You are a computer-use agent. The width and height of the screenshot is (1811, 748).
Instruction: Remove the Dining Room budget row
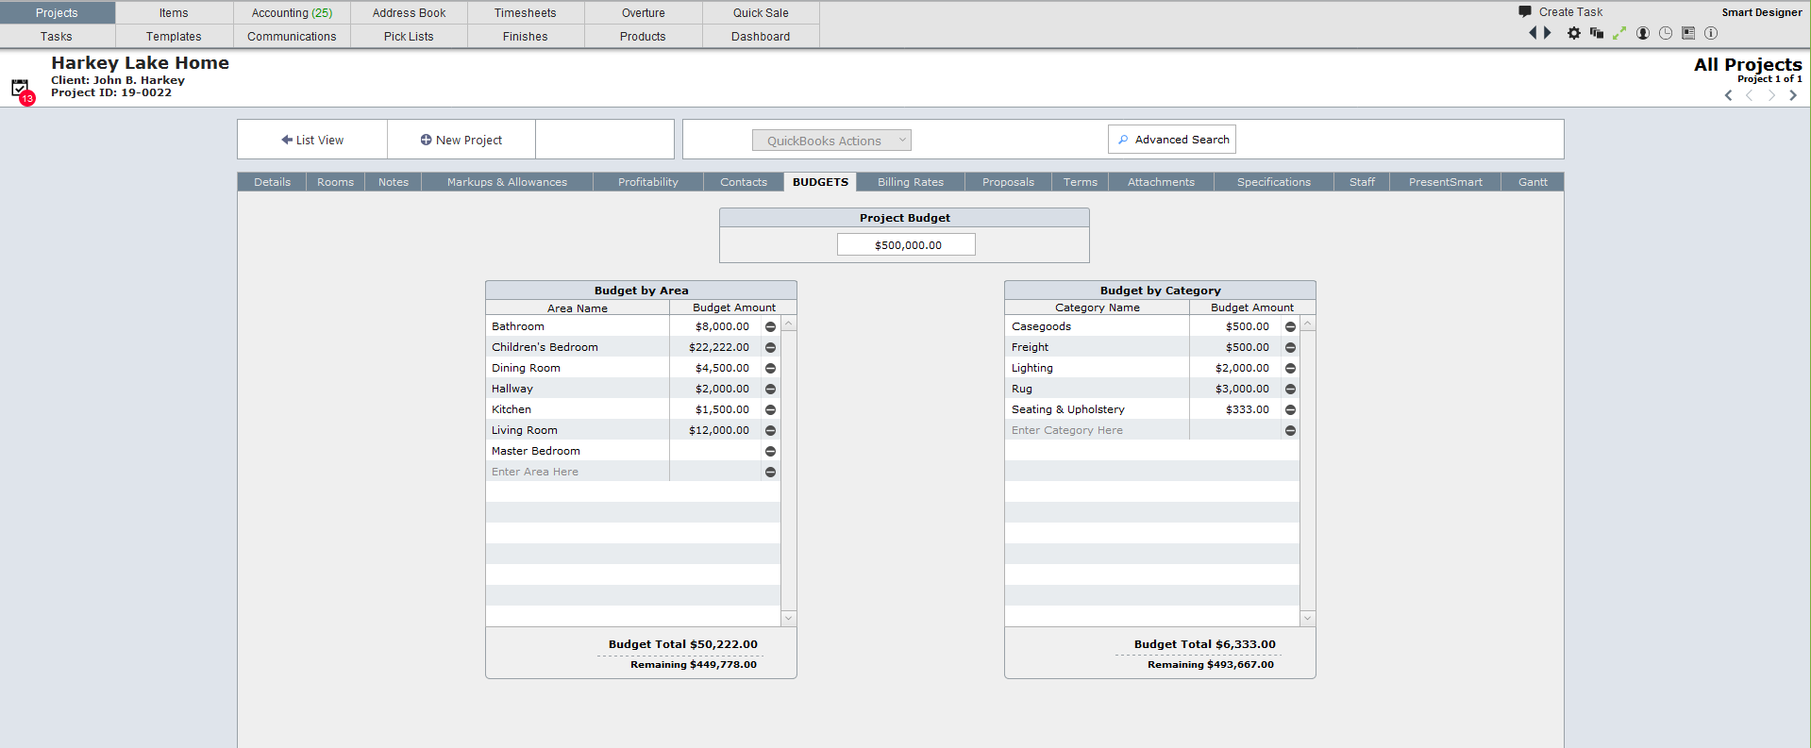click(x=770, y=368)
